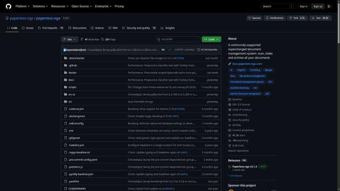Viewport: 340px width, 191px height.
Task: Switch to the Issues tab
Action: (x=28, y=28)
